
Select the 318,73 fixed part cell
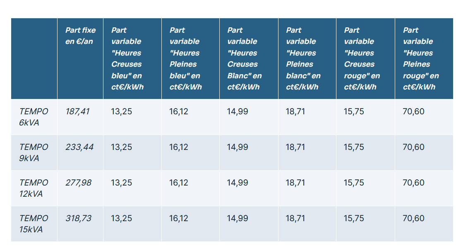coord(79,218)
